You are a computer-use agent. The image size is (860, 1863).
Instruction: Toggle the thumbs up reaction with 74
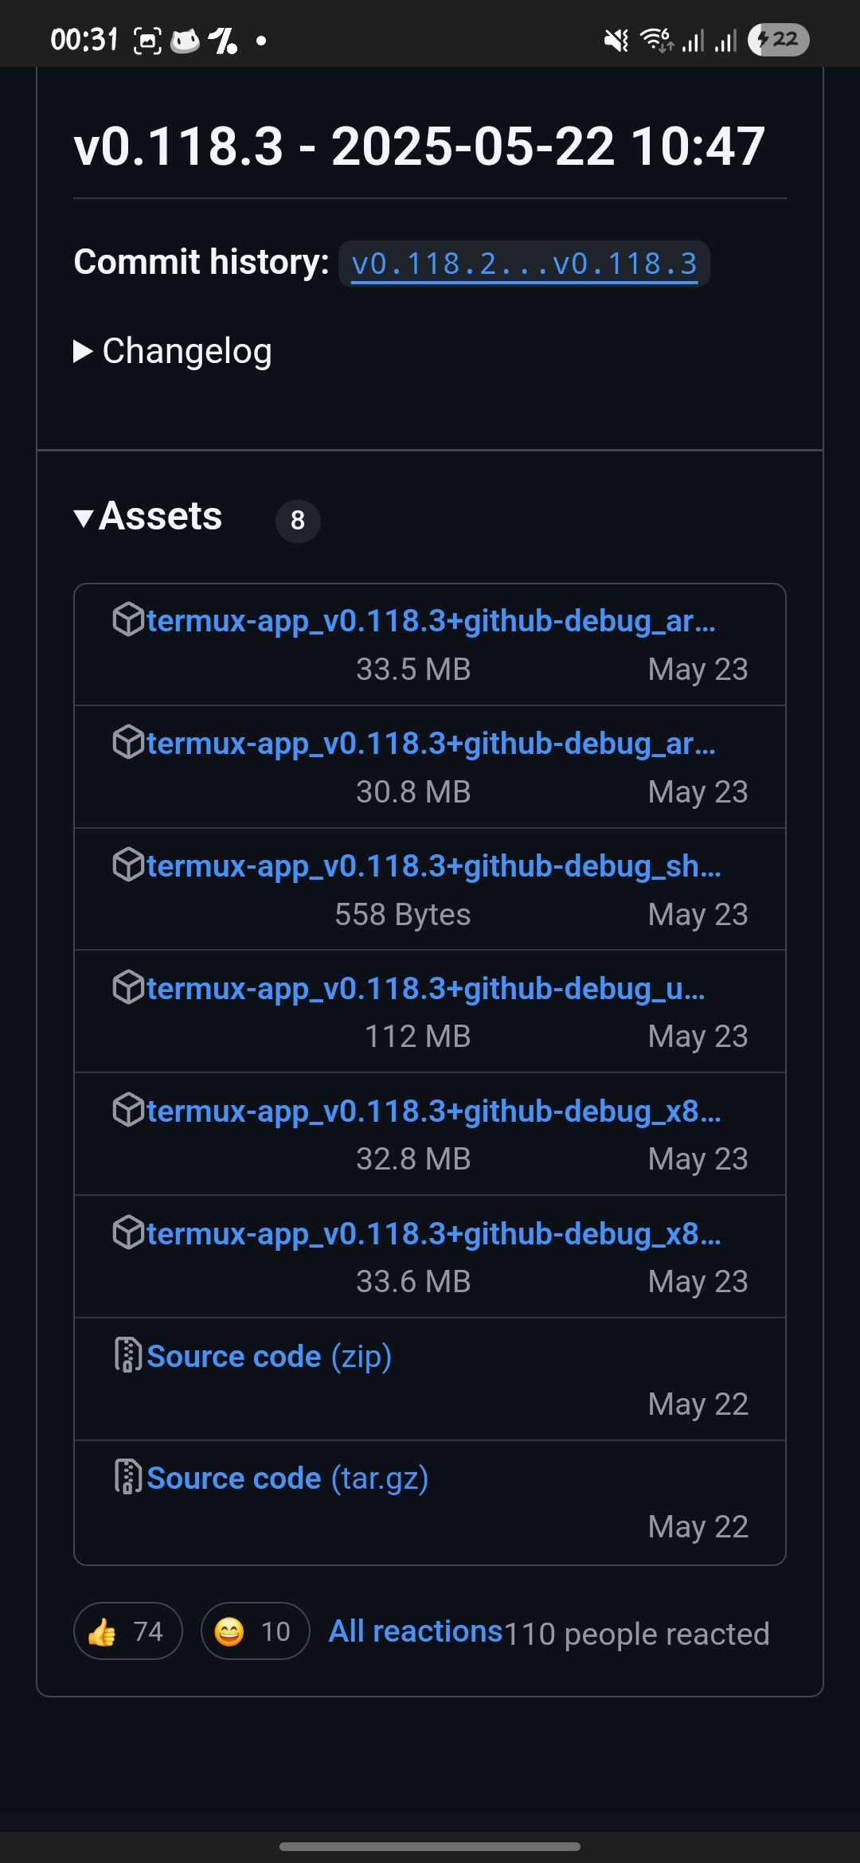click(128, 1631)
